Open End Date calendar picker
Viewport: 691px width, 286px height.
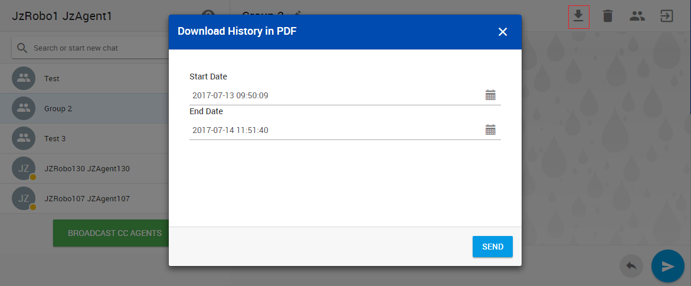point(490,130)
